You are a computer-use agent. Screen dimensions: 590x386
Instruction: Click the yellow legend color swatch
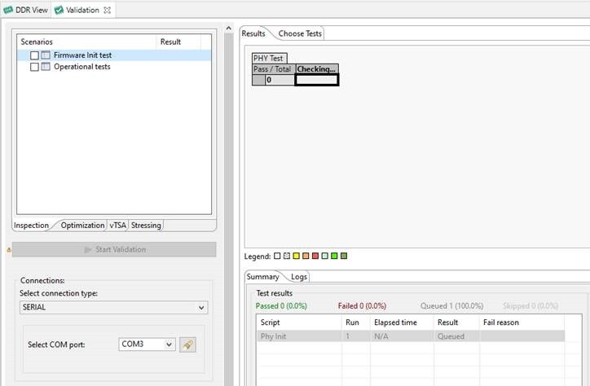297,257
